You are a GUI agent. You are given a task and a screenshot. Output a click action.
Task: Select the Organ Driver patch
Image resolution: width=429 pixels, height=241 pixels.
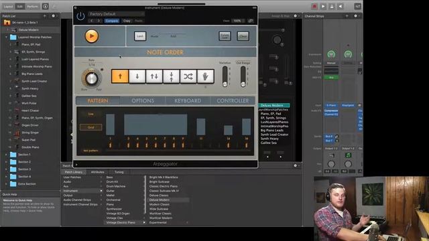[x=31, y=125]
